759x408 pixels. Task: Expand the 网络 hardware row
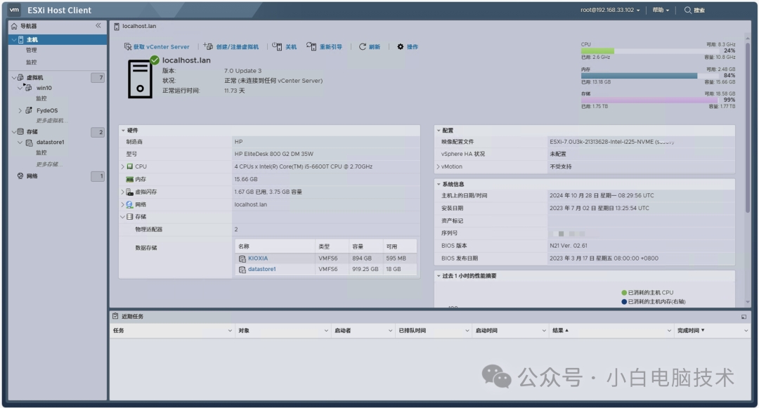tap(122, 204)
